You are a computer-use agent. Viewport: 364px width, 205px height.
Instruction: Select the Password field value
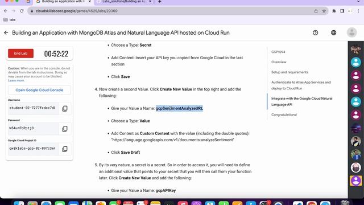point(33,129)
